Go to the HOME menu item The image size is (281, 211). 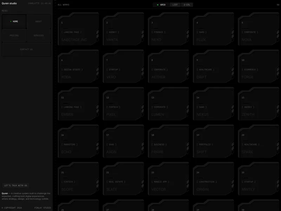point(14,21)
